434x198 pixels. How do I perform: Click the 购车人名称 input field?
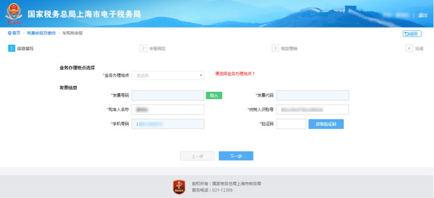168,109
